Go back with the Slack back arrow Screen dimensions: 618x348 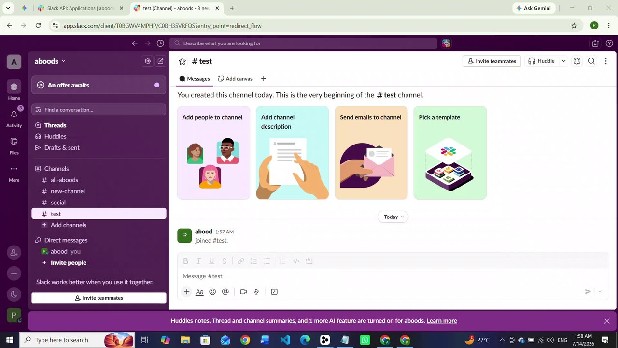point(135,43)
